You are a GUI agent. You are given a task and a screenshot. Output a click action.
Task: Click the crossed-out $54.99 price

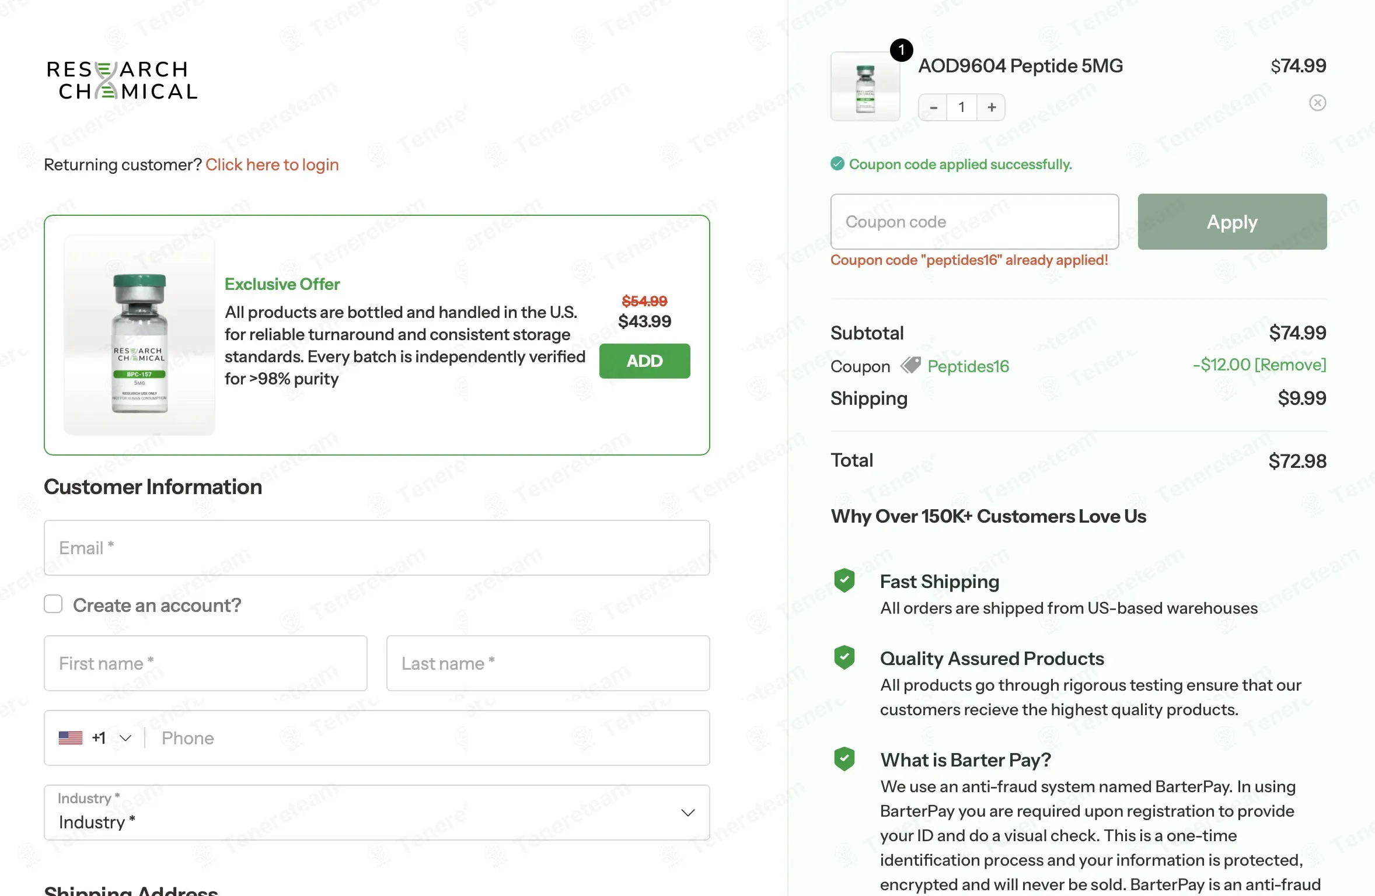[x=645, y=301]
